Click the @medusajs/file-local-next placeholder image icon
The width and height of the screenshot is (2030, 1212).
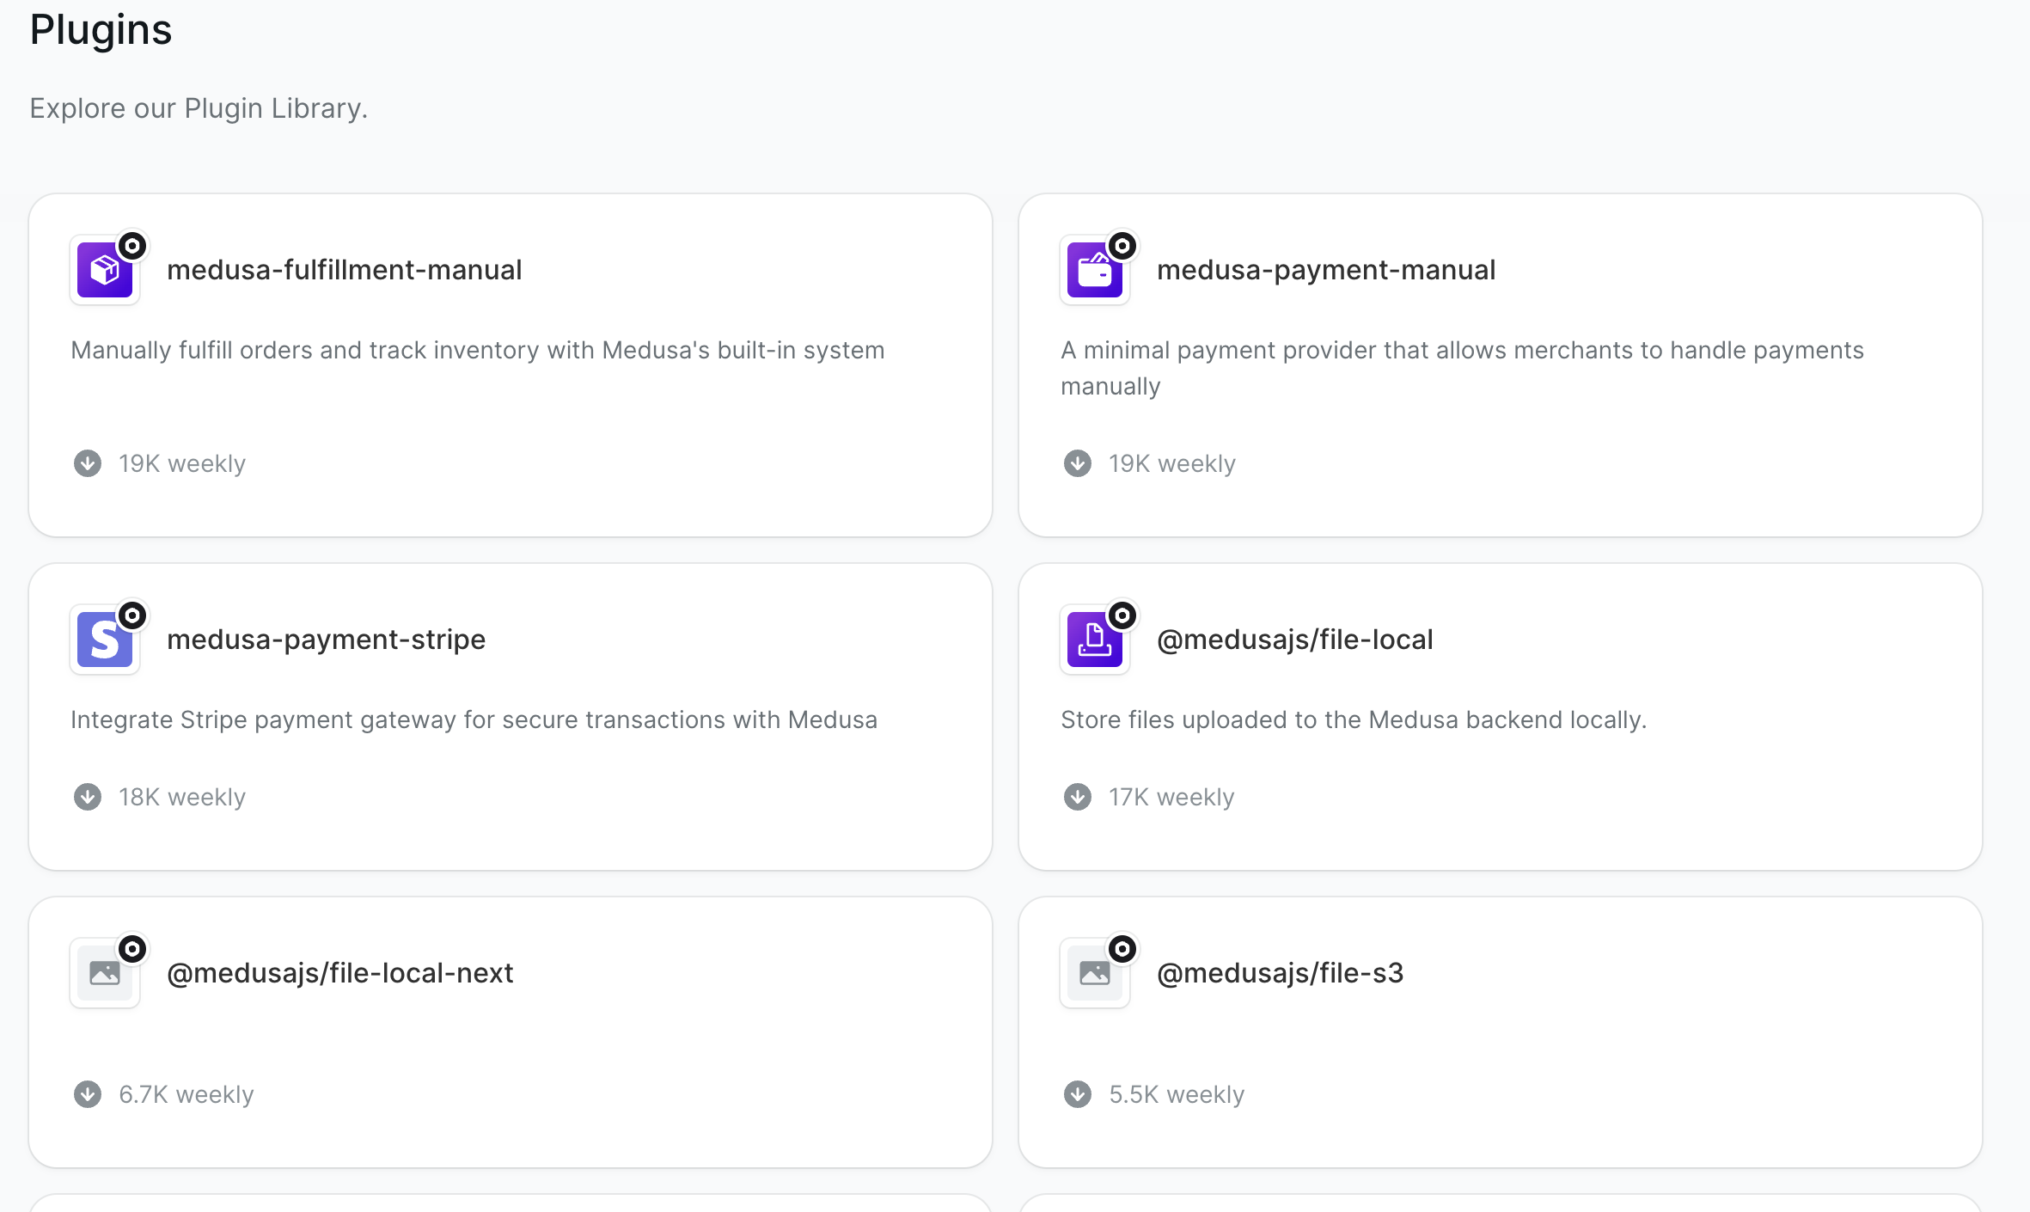(x=105, y=973)
